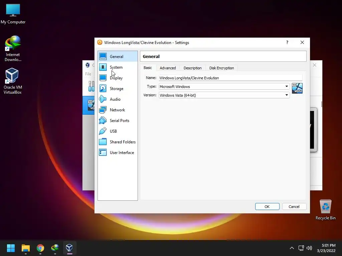Click the VirtualBox taskbar icon

coord(69,248)
